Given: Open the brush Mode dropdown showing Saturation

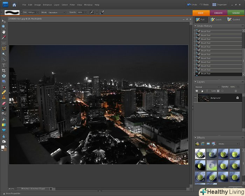Looking at the screenshot, I should (57, 12).
